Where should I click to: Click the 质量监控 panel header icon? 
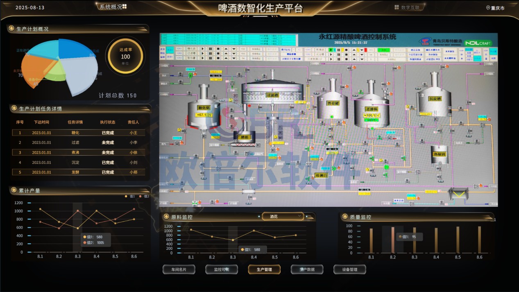(x=345, y=217)
